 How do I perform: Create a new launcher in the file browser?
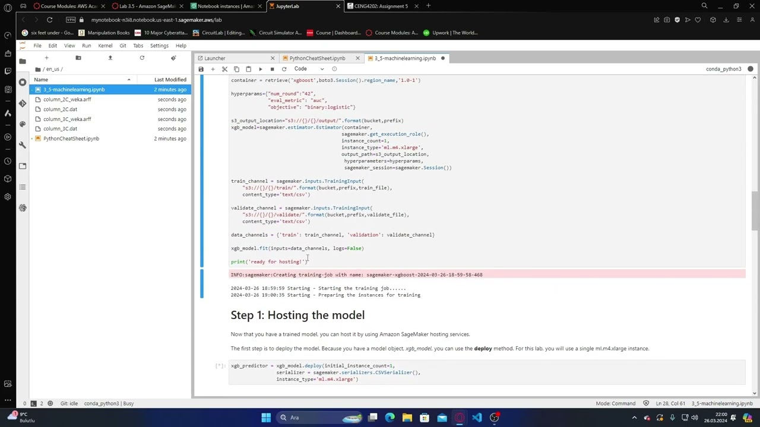point(46,58)
